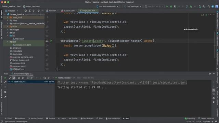Rerun tests with the Run panel green arrow
This screenshot has height=123, width=219.
[x=5, y=78]
